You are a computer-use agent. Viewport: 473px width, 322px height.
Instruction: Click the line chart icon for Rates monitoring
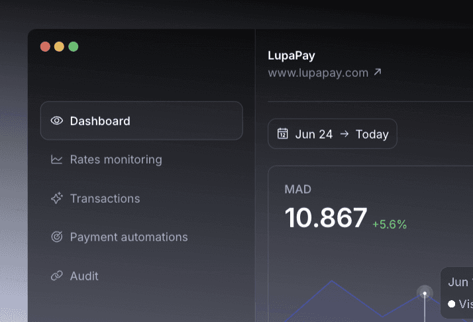pos(57,159)
